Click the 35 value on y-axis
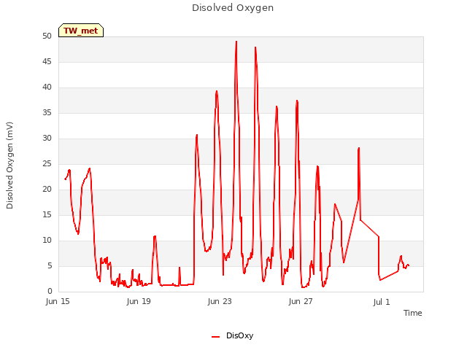The image size is (467, 350). click(47, 113)
